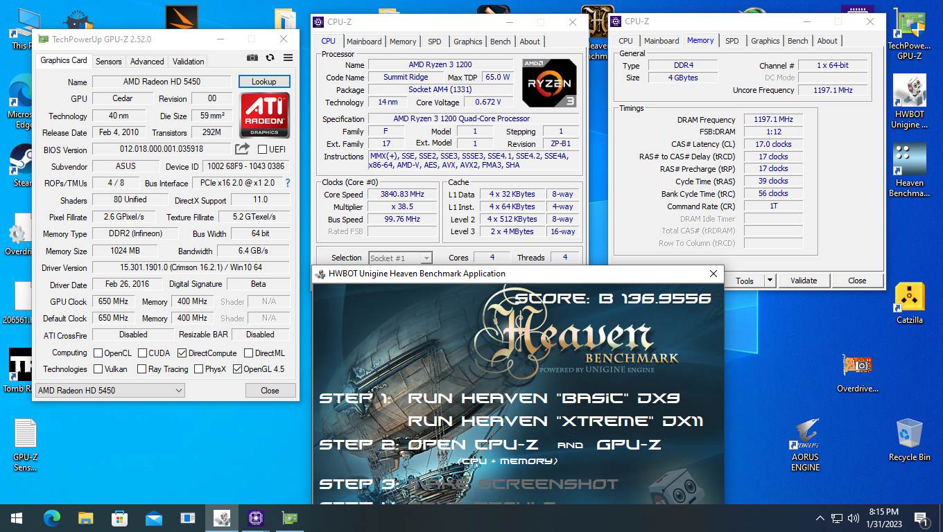Show hidden system tray icons

pos(820,517)
